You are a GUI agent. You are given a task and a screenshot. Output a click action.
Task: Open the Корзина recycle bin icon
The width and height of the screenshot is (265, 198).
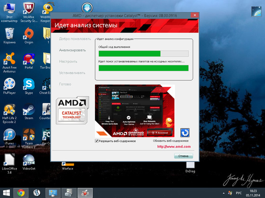pyautogui.click(x=9, y=36)
